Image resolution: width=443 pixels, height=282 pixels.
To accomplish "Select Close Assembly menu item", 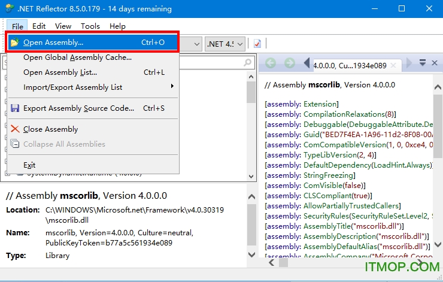I will (93, 129).
